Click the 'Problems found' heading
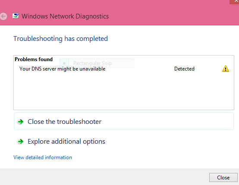Image resolution: width=239 pixels, height=185 pixels. click(x=34, y=59)
